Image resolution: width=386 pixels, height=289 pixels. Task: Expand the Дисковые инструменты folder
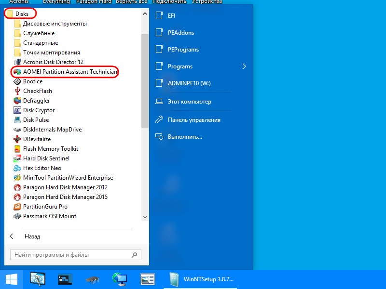pos(51,24)
